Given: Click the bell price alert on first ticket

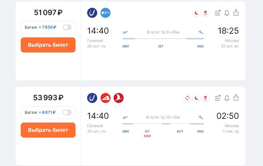Looking at the screenshot, I should (x=227, y=13).
